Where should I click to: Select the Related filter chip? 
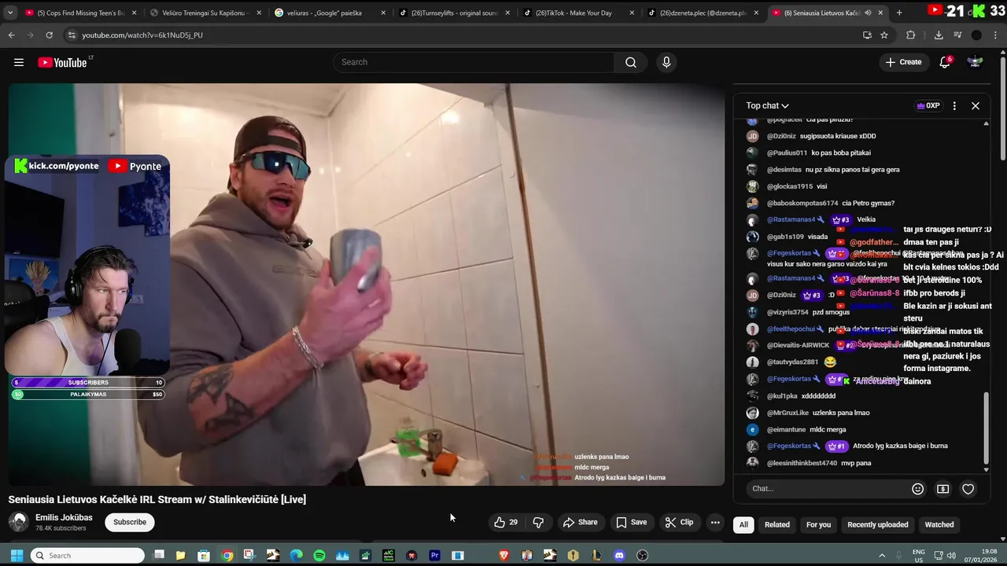[x=777, y=524]
